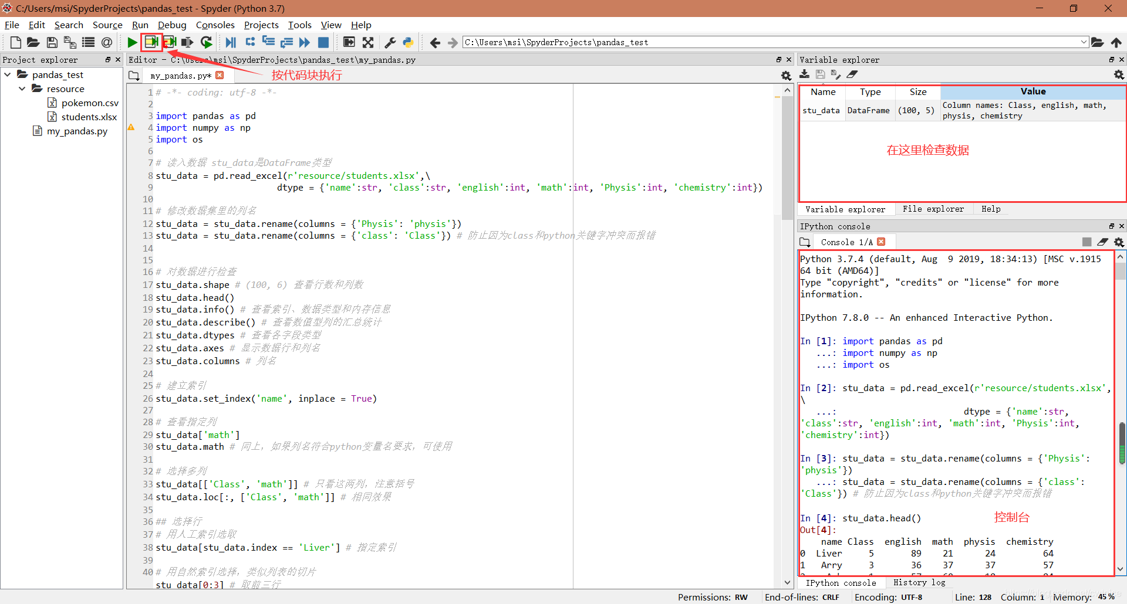Open the editor options gear
This screenshot has height=604, width=1127.
click(787, 76)
